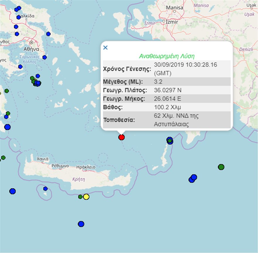Click the lone green marker at far right
The image size is (258, 253).
pos(221,167)
